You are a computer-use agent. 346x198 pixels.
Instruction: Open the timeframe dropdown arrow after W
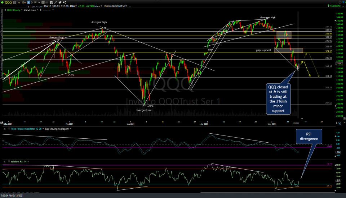(x=39, y=3)
